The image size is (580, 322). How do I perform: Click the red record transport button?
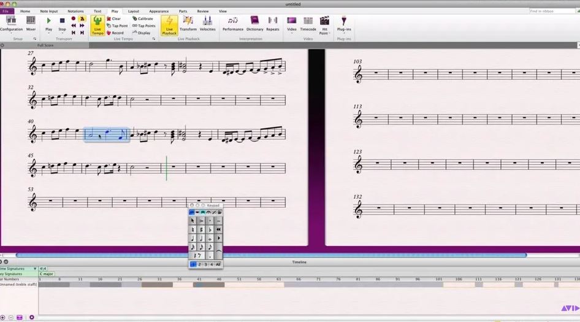click(73, 18)
